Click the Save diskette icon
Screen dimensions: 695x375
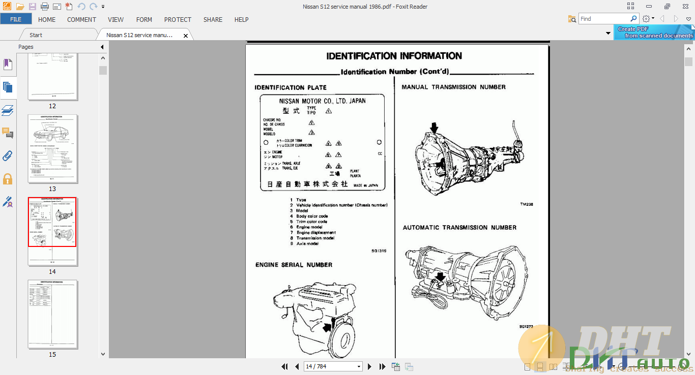coord(33,7)
